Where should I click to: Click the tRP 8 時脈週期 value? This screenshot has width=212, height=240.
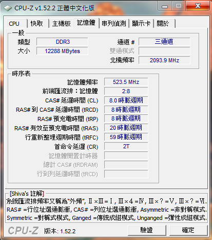coord(126,118)
